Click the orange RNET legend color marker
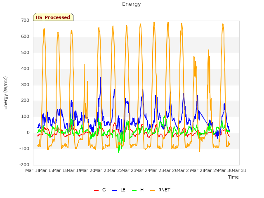264x198 pixels. click(x=152, y=191)
